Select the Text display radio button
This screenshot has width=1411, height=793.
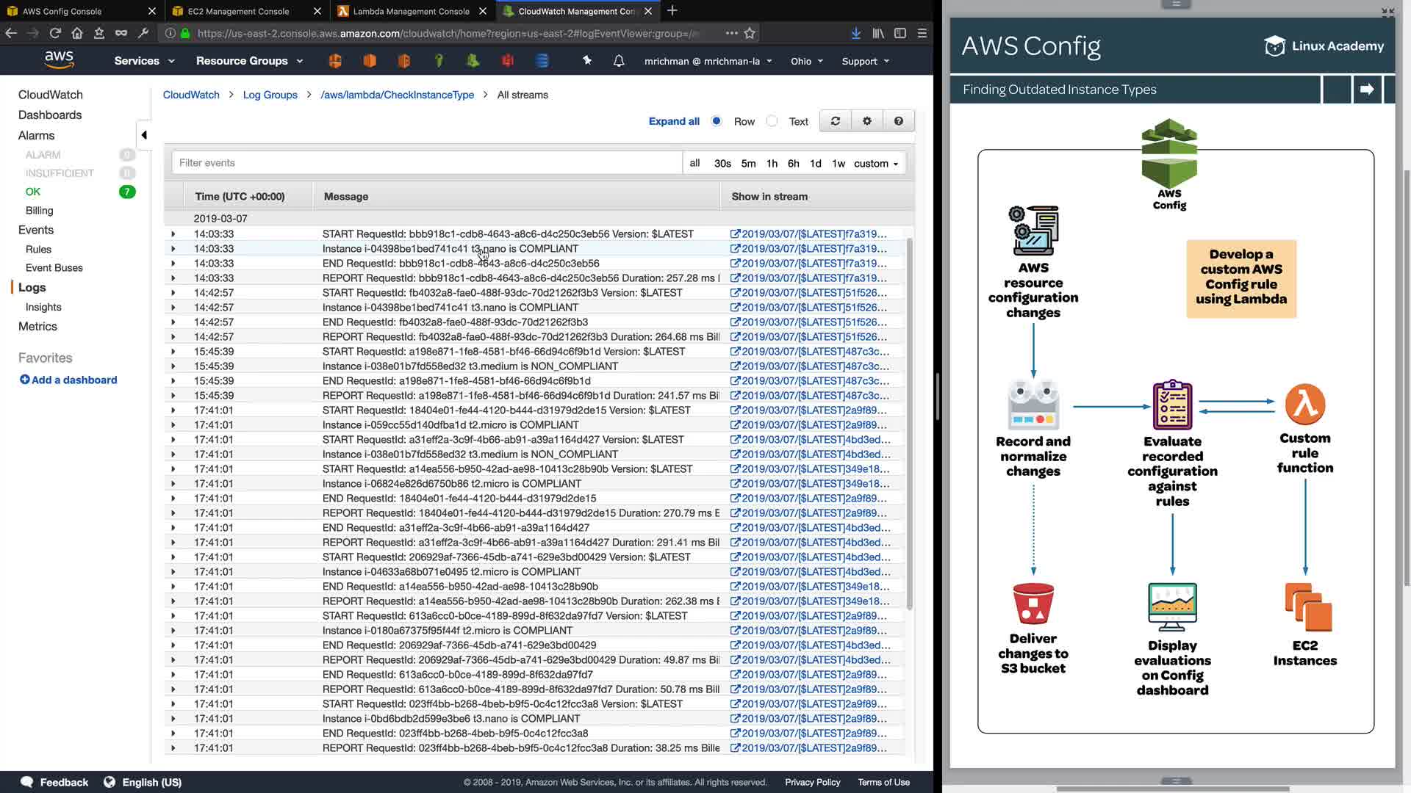772,121
